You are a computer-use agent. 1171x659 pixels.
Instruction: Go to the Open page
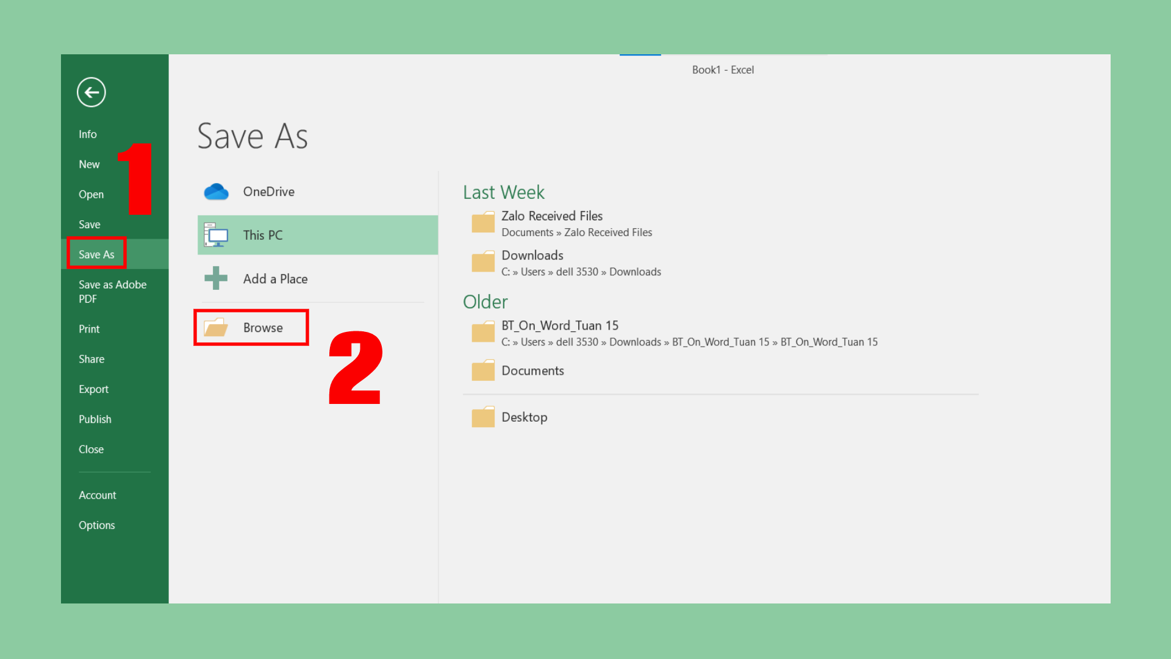(x=91, y=195)
